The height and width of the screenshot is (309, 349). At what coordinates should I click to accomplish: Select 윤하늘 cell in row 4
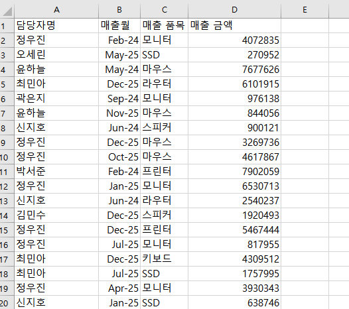tap(56, 70)
